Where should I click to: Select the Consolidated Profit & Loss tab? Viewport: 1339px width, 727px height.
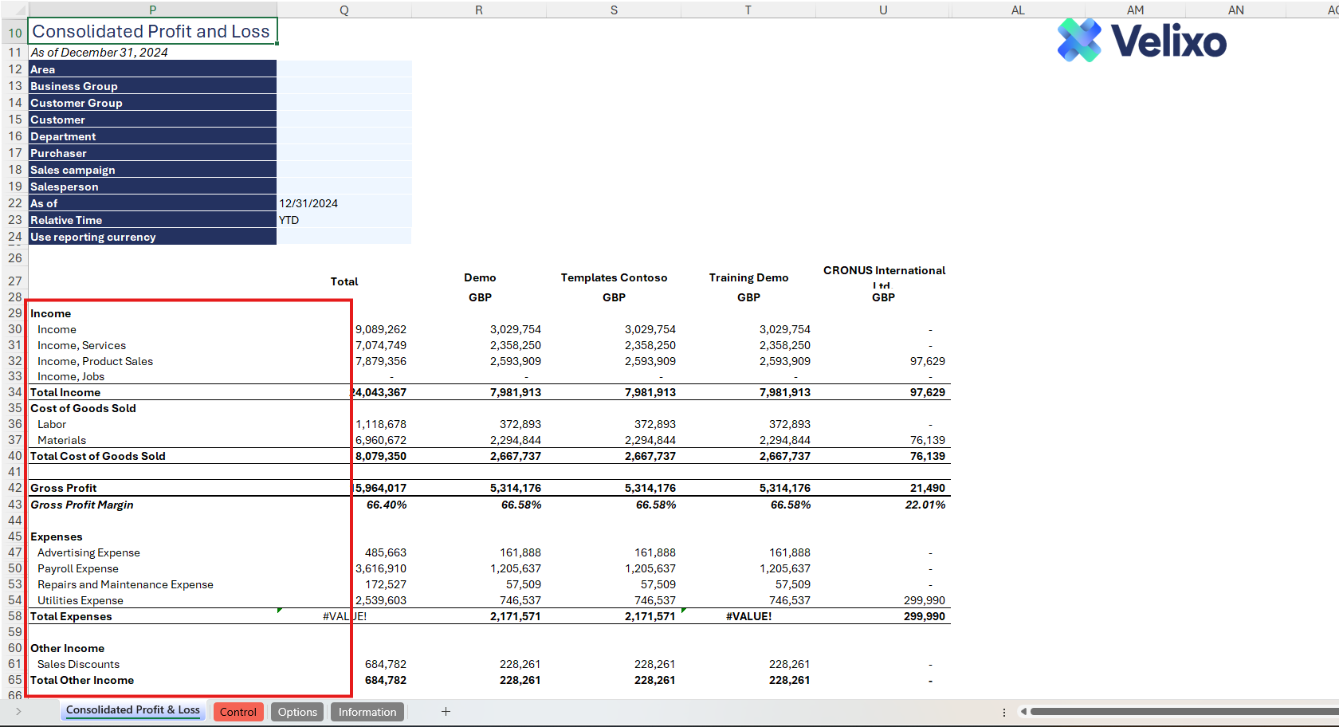[132, 710]
